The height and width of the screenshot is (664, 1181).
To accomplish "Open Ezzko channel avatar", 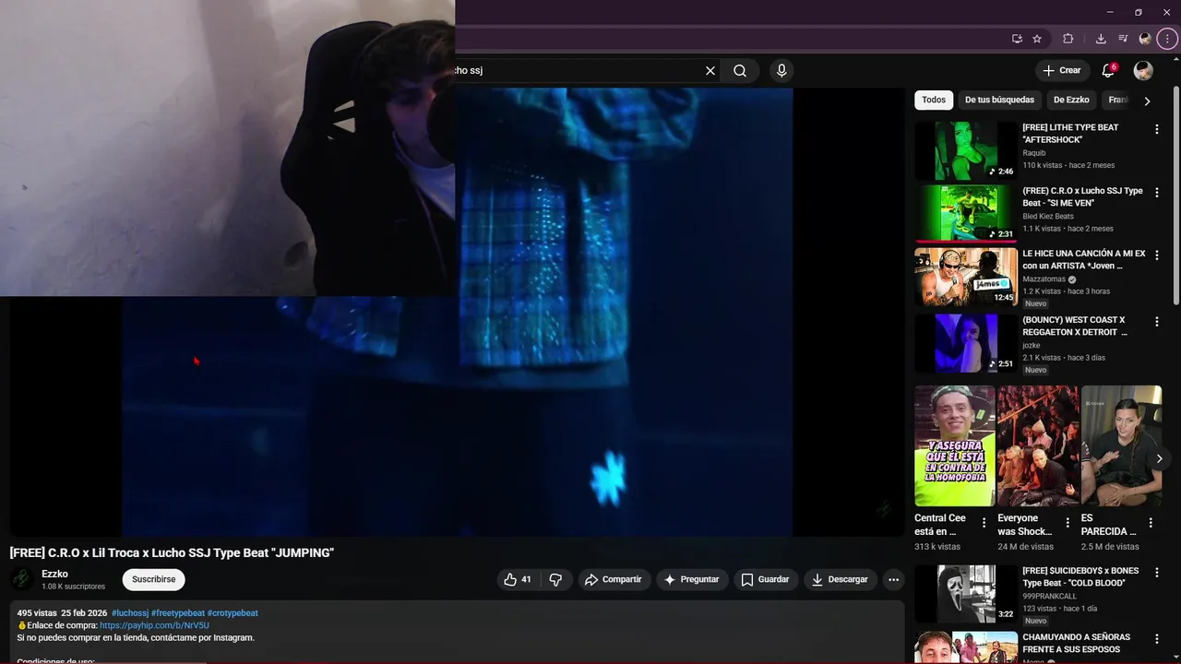I will (x=22, y=579).
